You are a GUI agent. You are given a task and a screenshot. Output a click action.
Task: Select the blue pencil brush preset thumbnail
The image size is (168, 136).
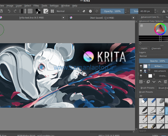point(152,119)
